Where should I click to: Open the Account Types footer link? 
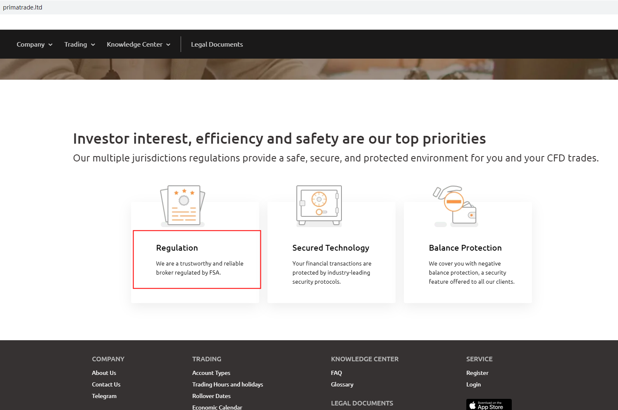pos(211,373)
